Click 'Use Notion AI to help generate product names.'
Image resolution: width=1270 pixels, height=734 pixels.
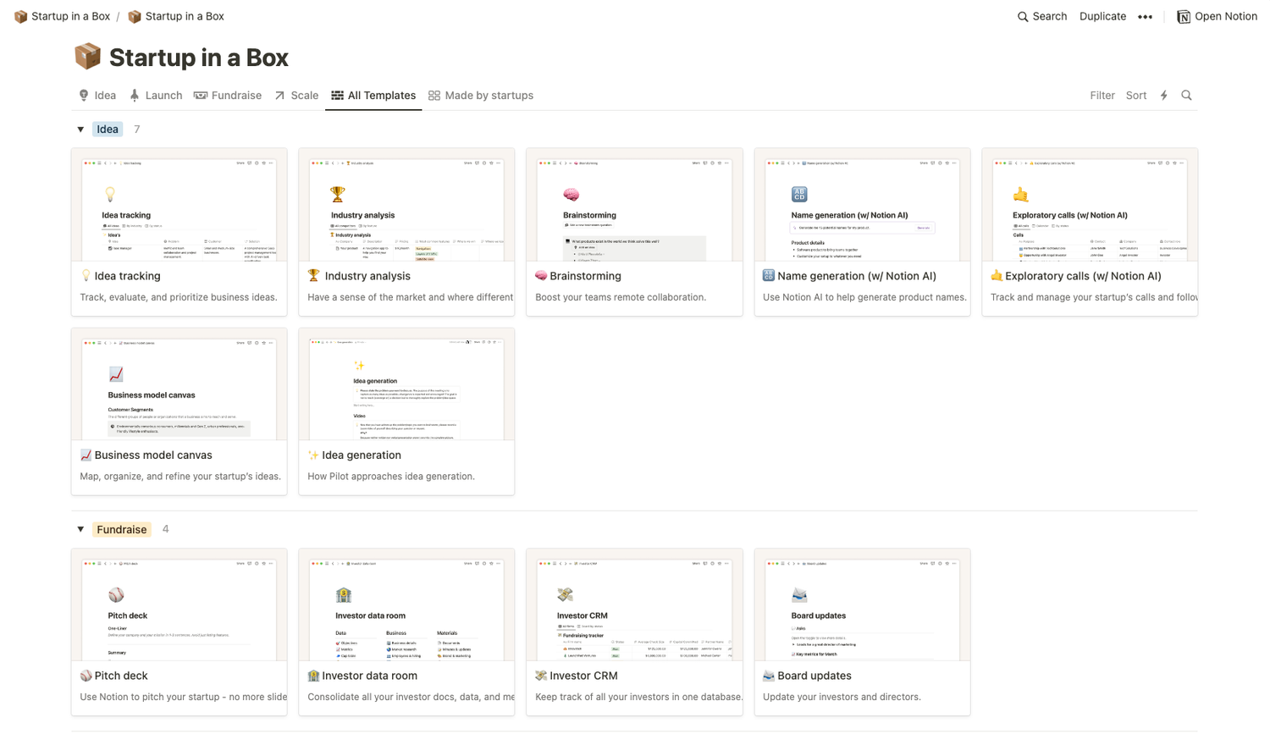pyautogui.click(x=864, y=297)
